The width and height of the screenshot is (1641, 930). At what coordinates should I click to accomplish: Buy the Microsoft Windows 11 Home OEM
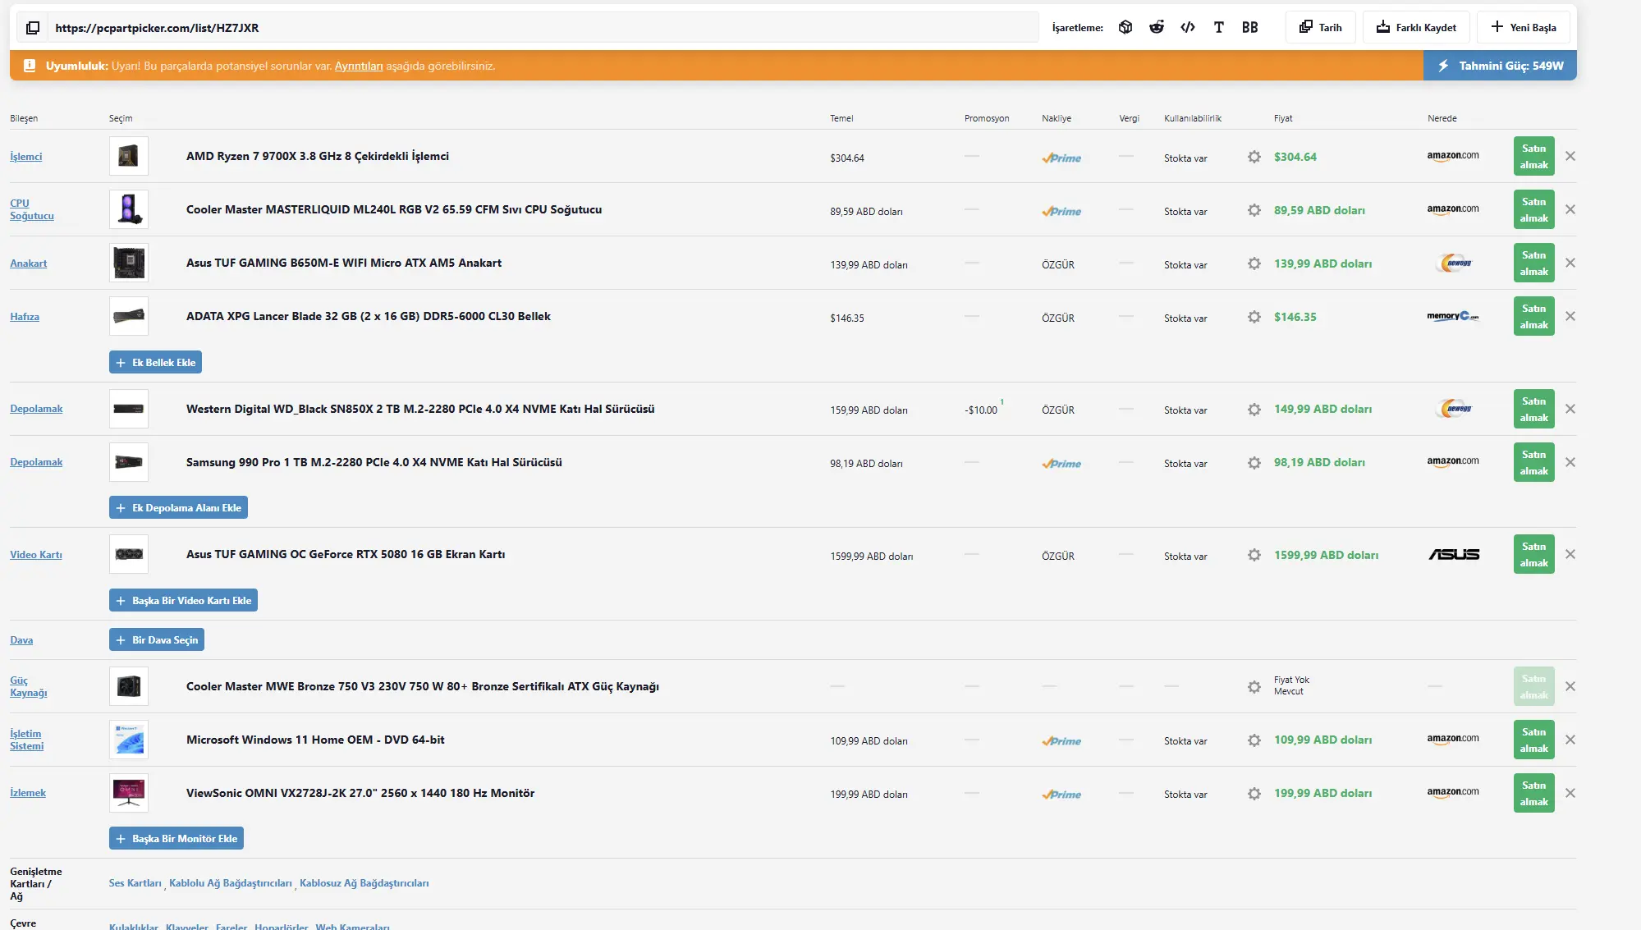1533,740
